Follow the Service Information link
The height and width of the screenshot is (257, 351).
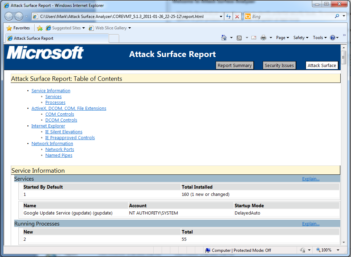(x=51, y=91)
